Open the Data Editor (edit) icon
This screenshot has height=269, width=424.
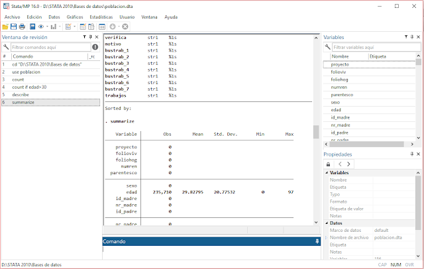coord(83,27)
